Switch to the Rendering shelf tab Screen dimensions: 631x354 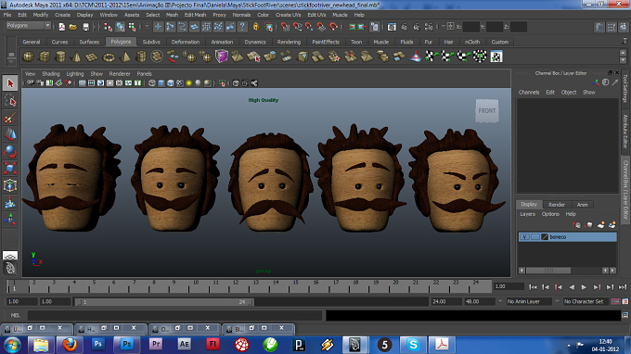pyautogui.click(x=289, y=42)
